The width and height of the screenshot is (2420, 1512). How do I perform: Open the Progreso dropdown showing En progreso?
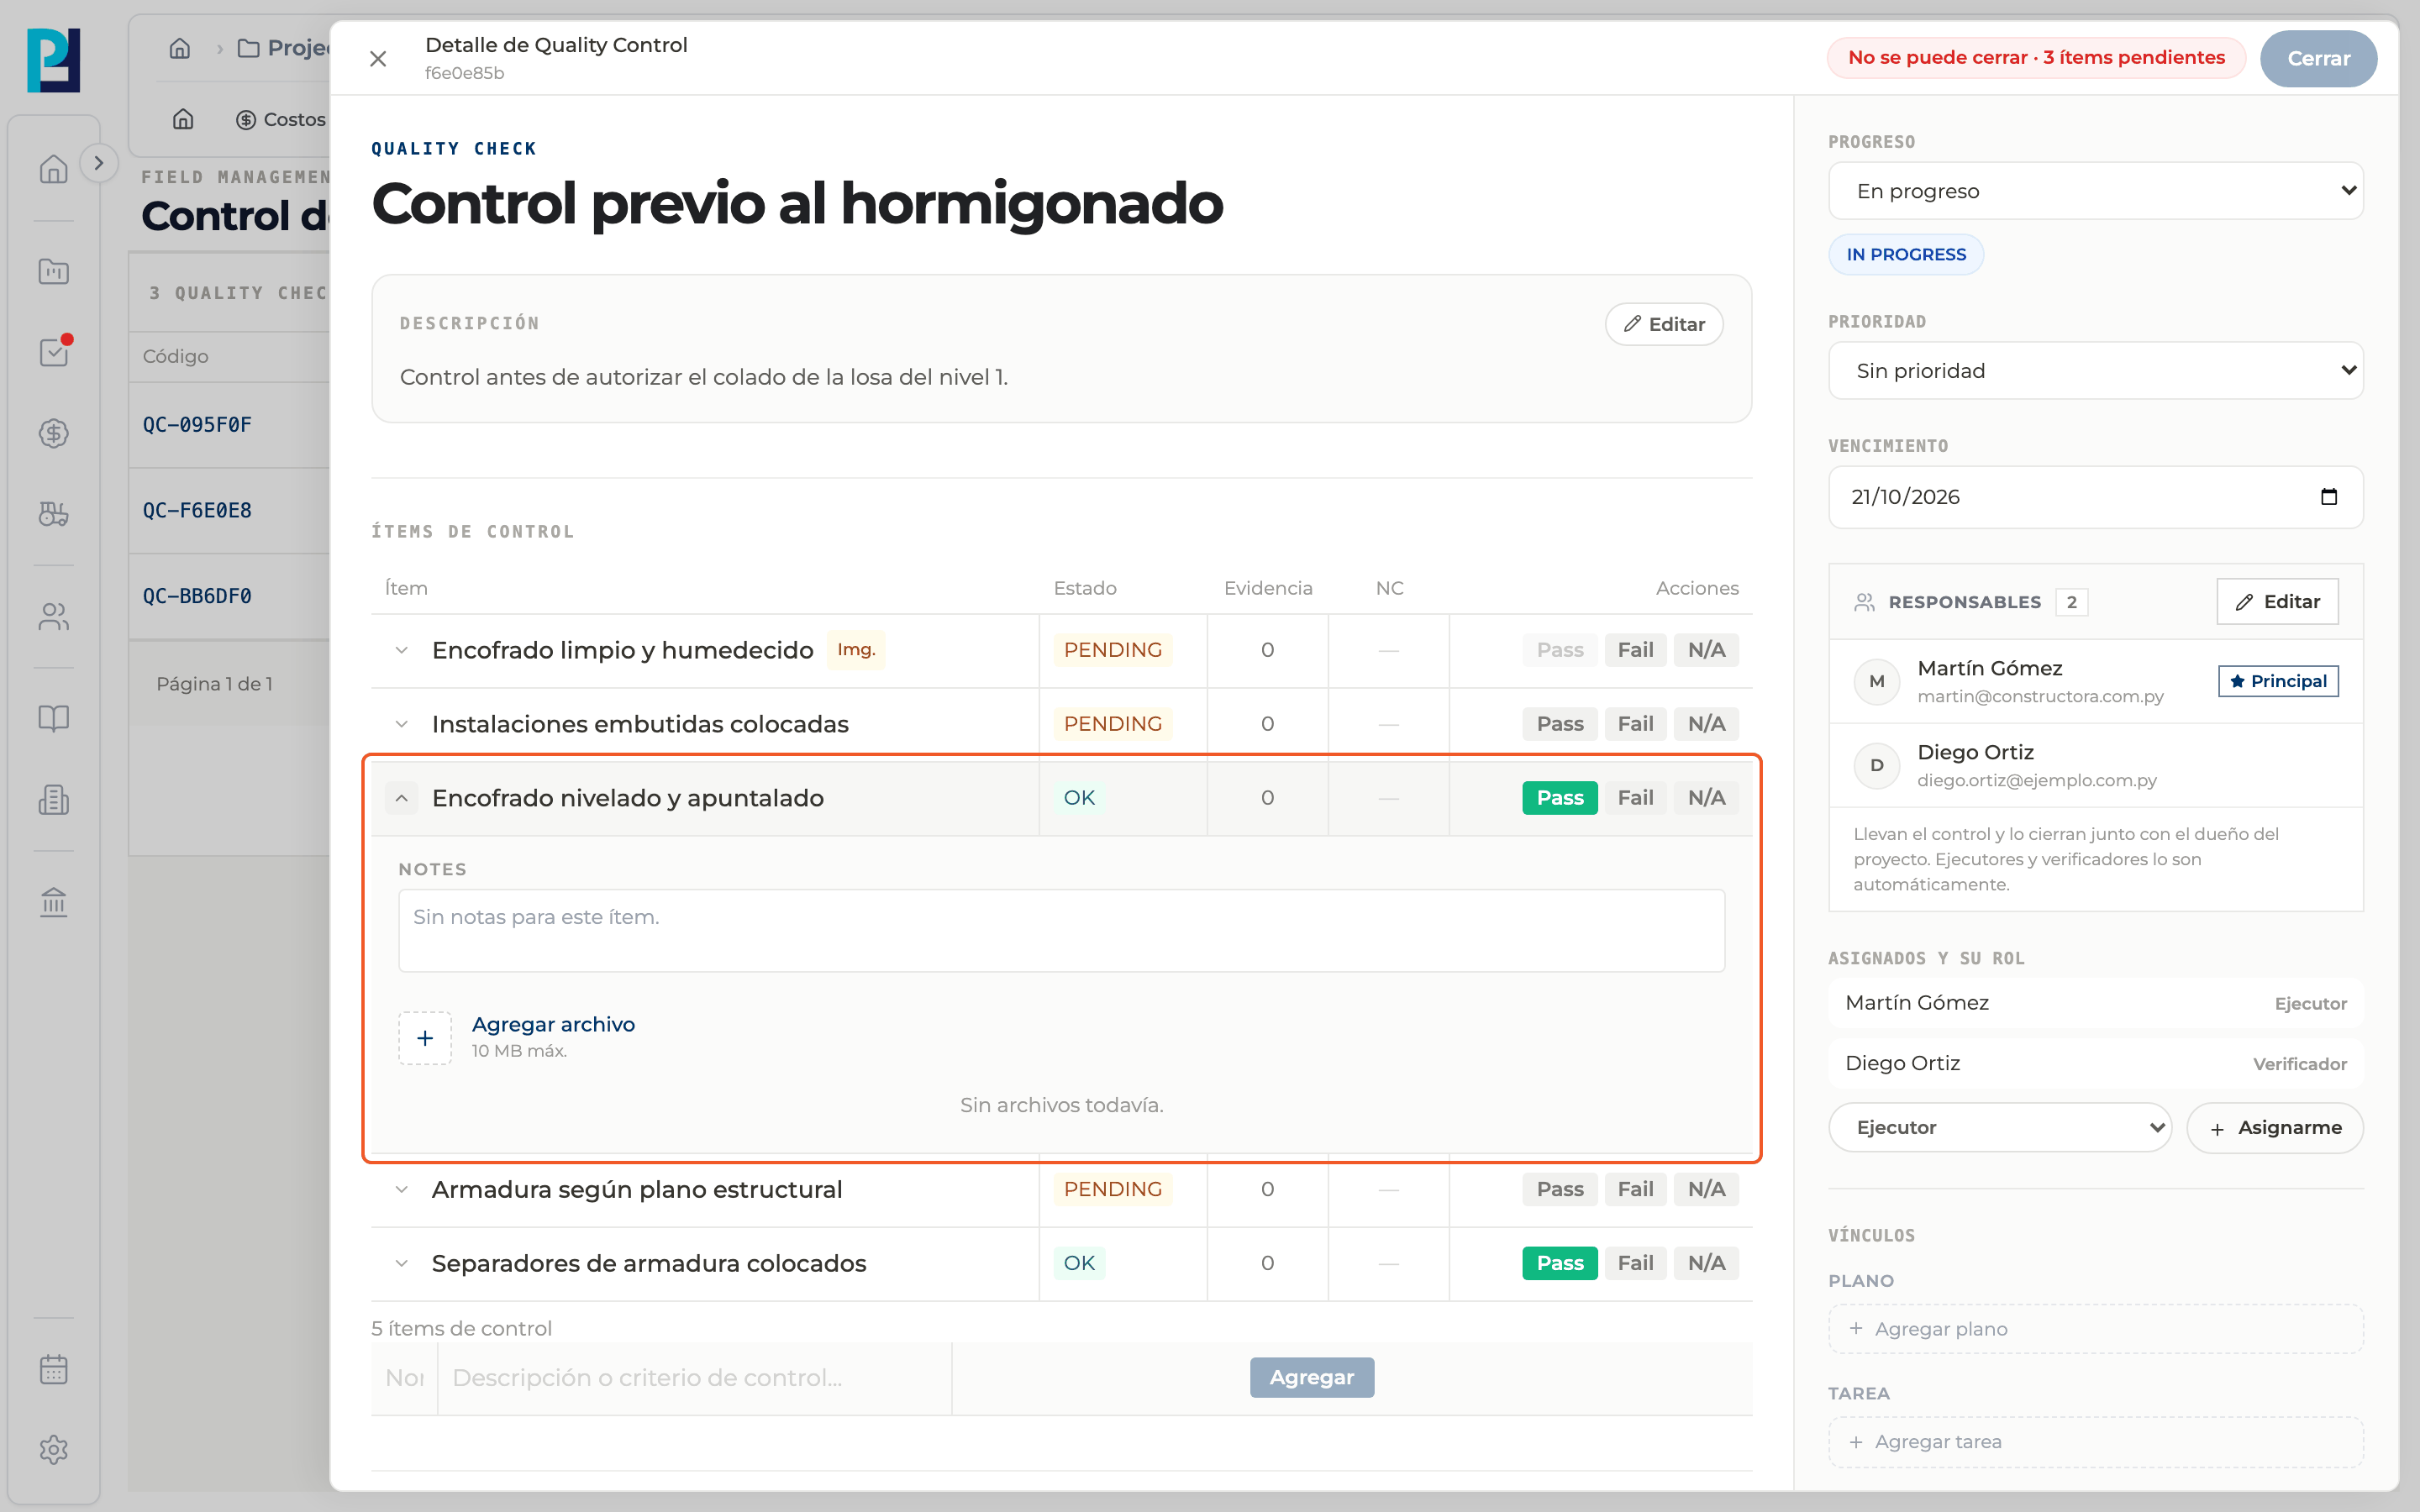[2095, 191]
